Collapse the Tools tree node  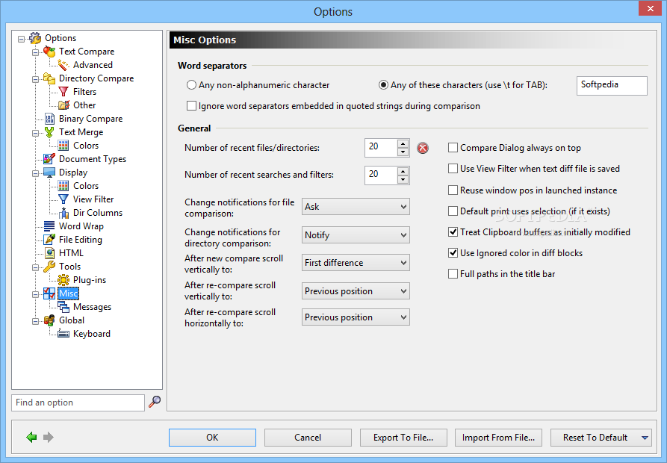(36, 267)
